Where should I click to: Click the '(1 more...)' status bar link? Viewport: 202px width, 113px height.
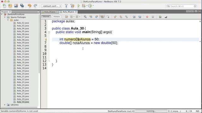(x=175, y=111)
